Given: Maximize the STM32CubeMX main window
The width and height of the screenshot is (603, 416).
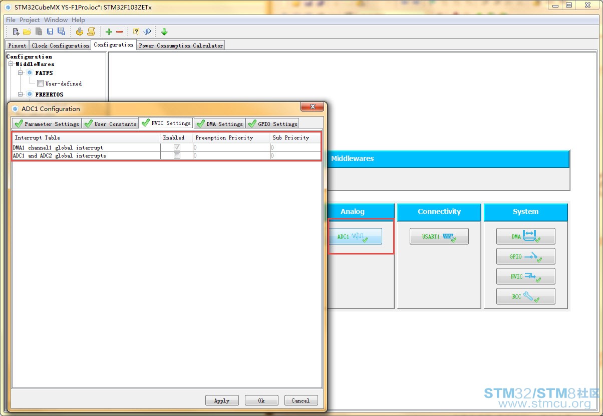Looking at the screenshot, I should click(x=569, y=5).
